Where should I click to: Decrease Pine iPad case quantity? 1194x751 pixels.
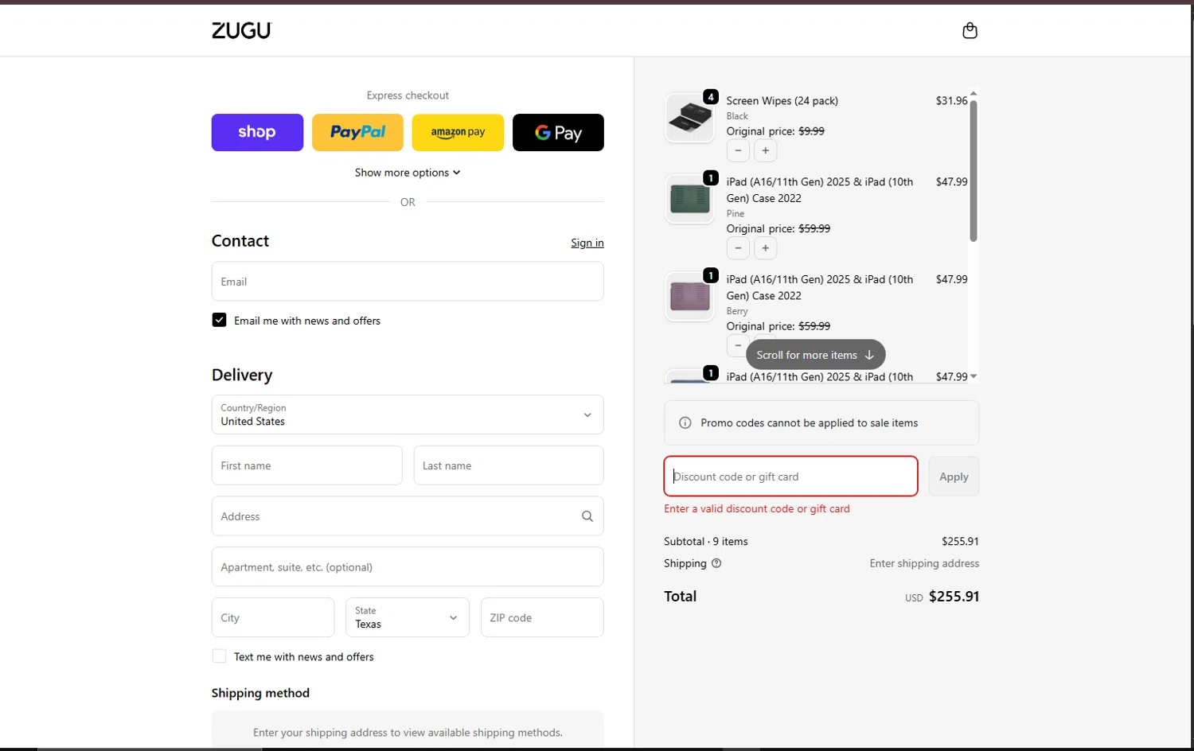(x=738, y=248)
